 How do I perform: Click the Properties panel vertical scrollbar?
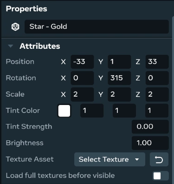tap(173, 99)
